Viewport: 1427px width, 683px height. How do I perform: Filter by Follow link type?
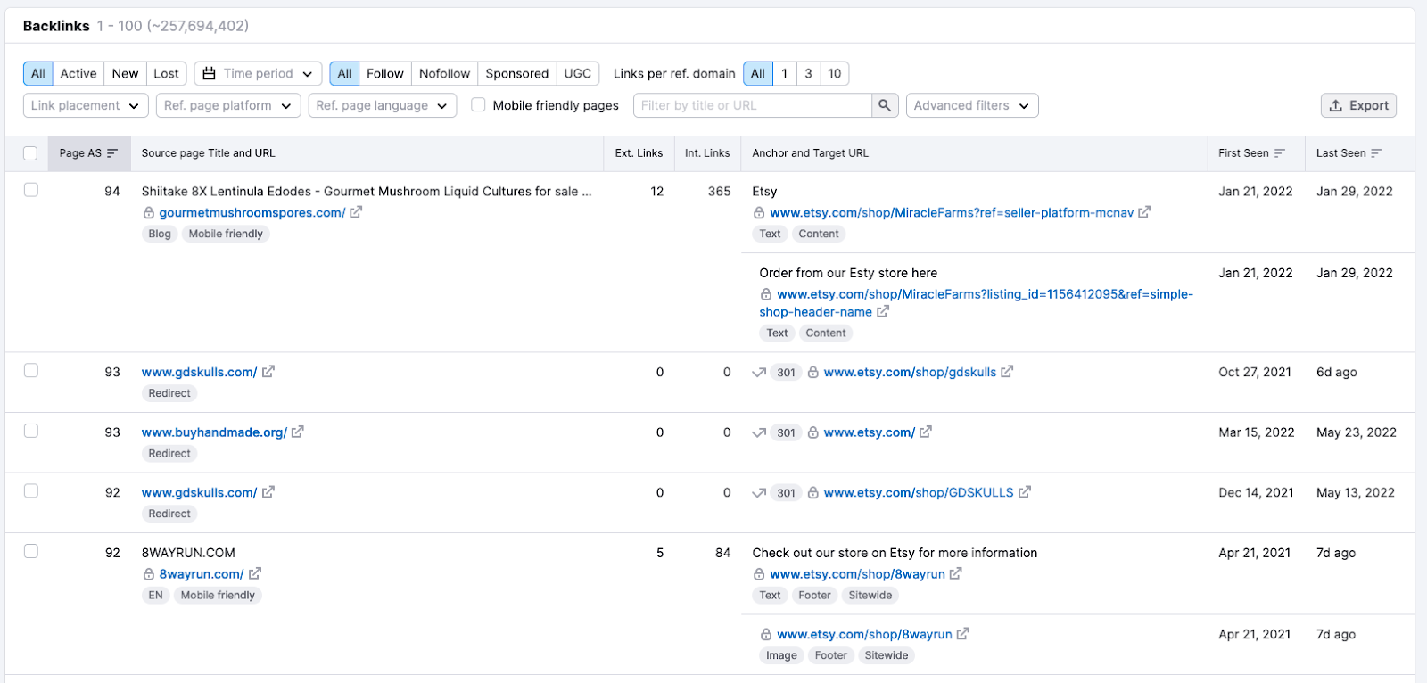click(385, 73)
